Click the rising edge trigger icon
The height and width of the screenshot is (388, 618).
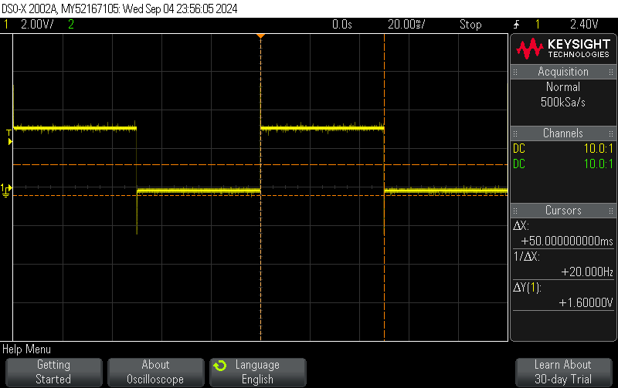pyautogui.click(x=516, y=25)
